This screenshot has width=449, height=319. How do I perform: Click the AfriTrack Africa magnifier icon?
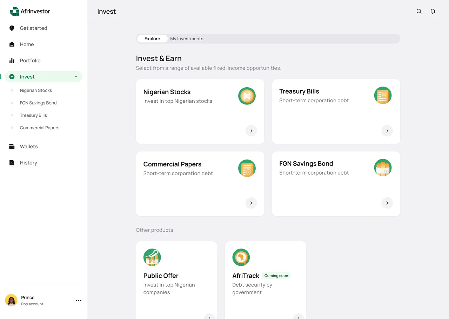[241, 257]
